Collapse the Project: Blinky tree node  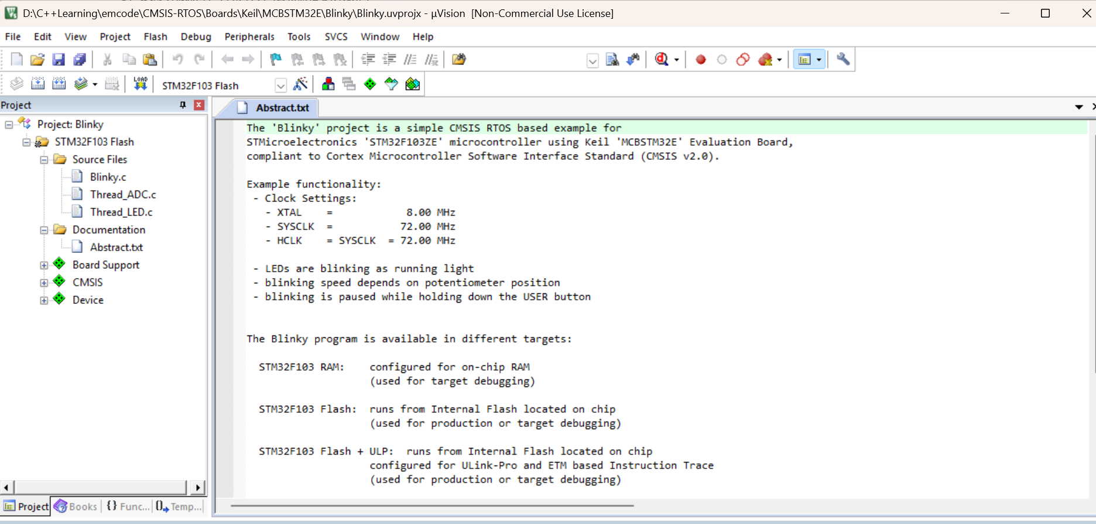pyautogui.click(x=9, y=125)
